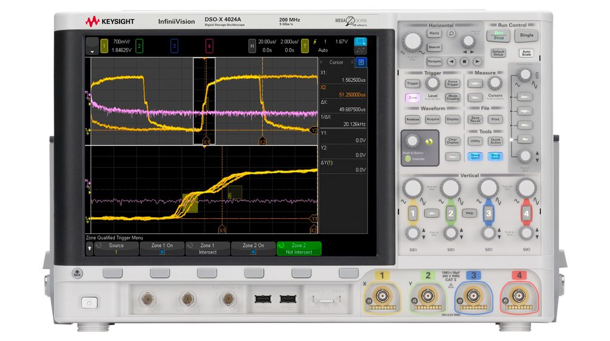
Task: Tap the Navigate menu key
Action: pyautogui.click(x=434, y=62)
